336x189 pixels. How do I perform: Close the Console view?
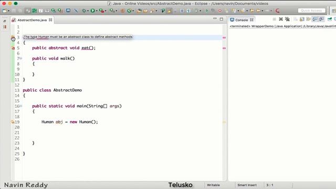coord(252,20)
